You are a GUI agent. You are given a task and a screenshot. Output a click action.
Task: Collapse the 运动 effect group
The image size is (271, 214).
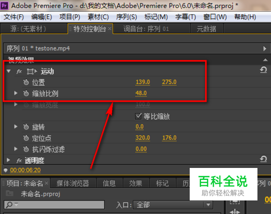click(9, 71)
